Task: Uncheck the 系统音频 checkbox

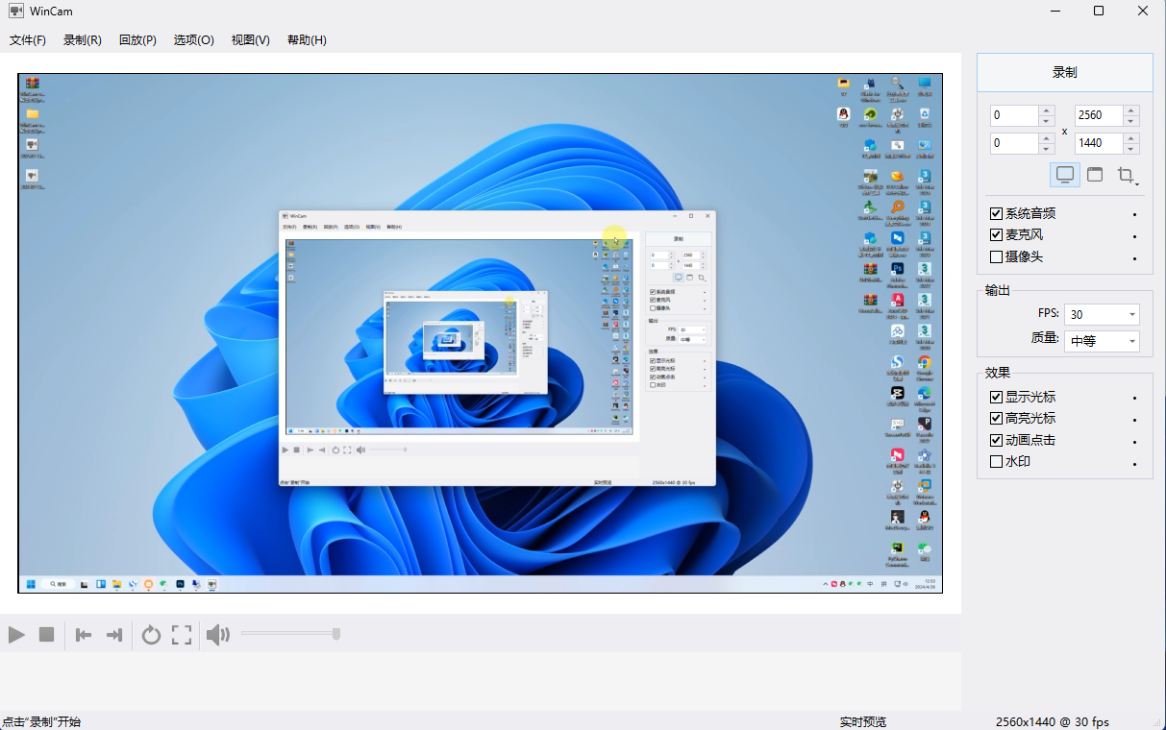Action: coord(996,213)
